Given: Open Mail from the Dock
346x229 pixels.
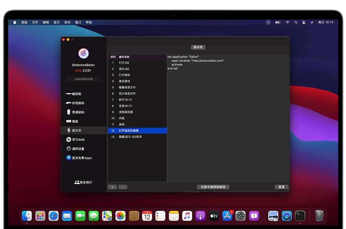Looking at the screenshot, I should tap(67, 216).
